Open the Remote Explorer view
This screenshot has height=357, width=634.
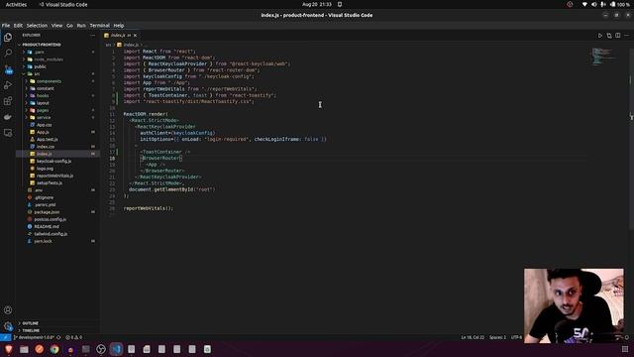coord(8,133)
